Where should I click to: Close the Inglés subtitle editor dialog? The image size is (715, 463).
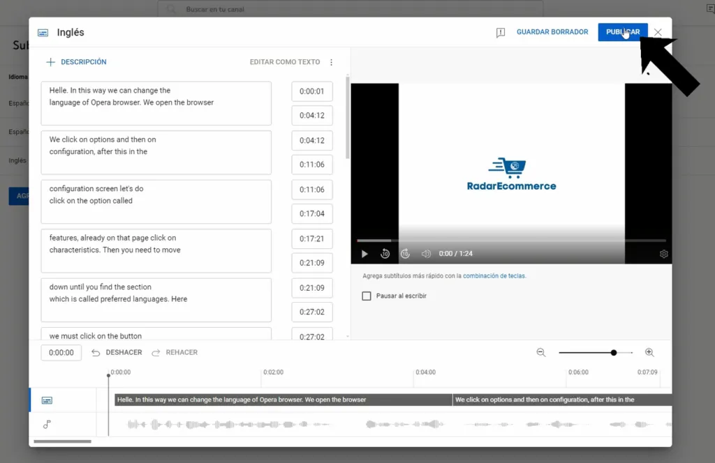tap(658, 32)
